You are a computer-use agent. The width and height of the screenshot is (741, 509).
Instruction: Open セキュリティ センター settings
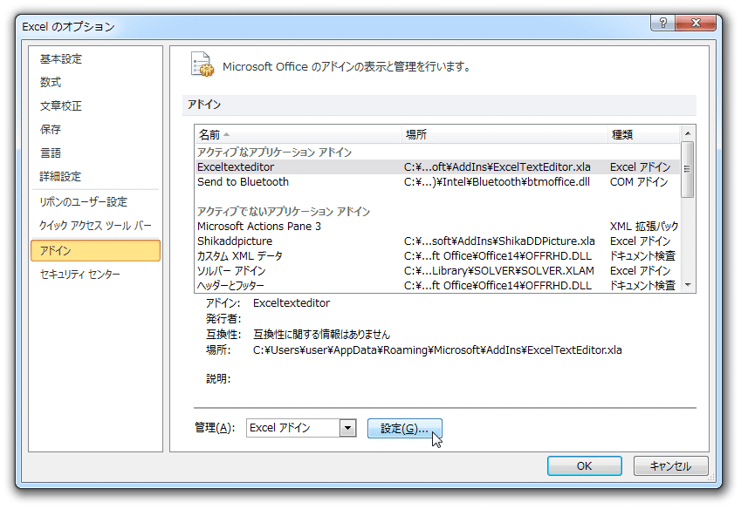point(80,274)
